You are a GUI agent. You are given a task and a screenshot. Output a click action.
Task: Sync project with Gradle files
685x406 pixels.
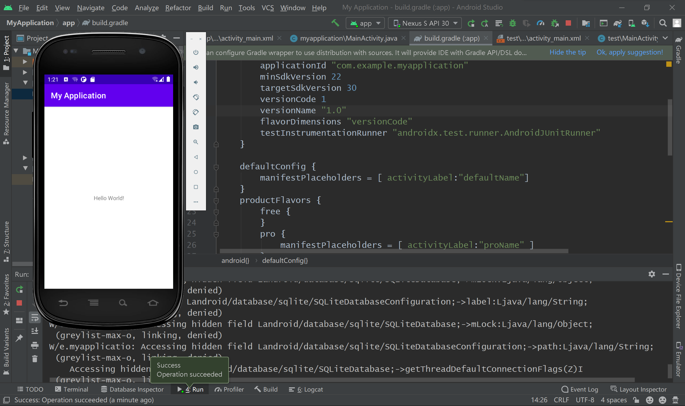point(618,23)
